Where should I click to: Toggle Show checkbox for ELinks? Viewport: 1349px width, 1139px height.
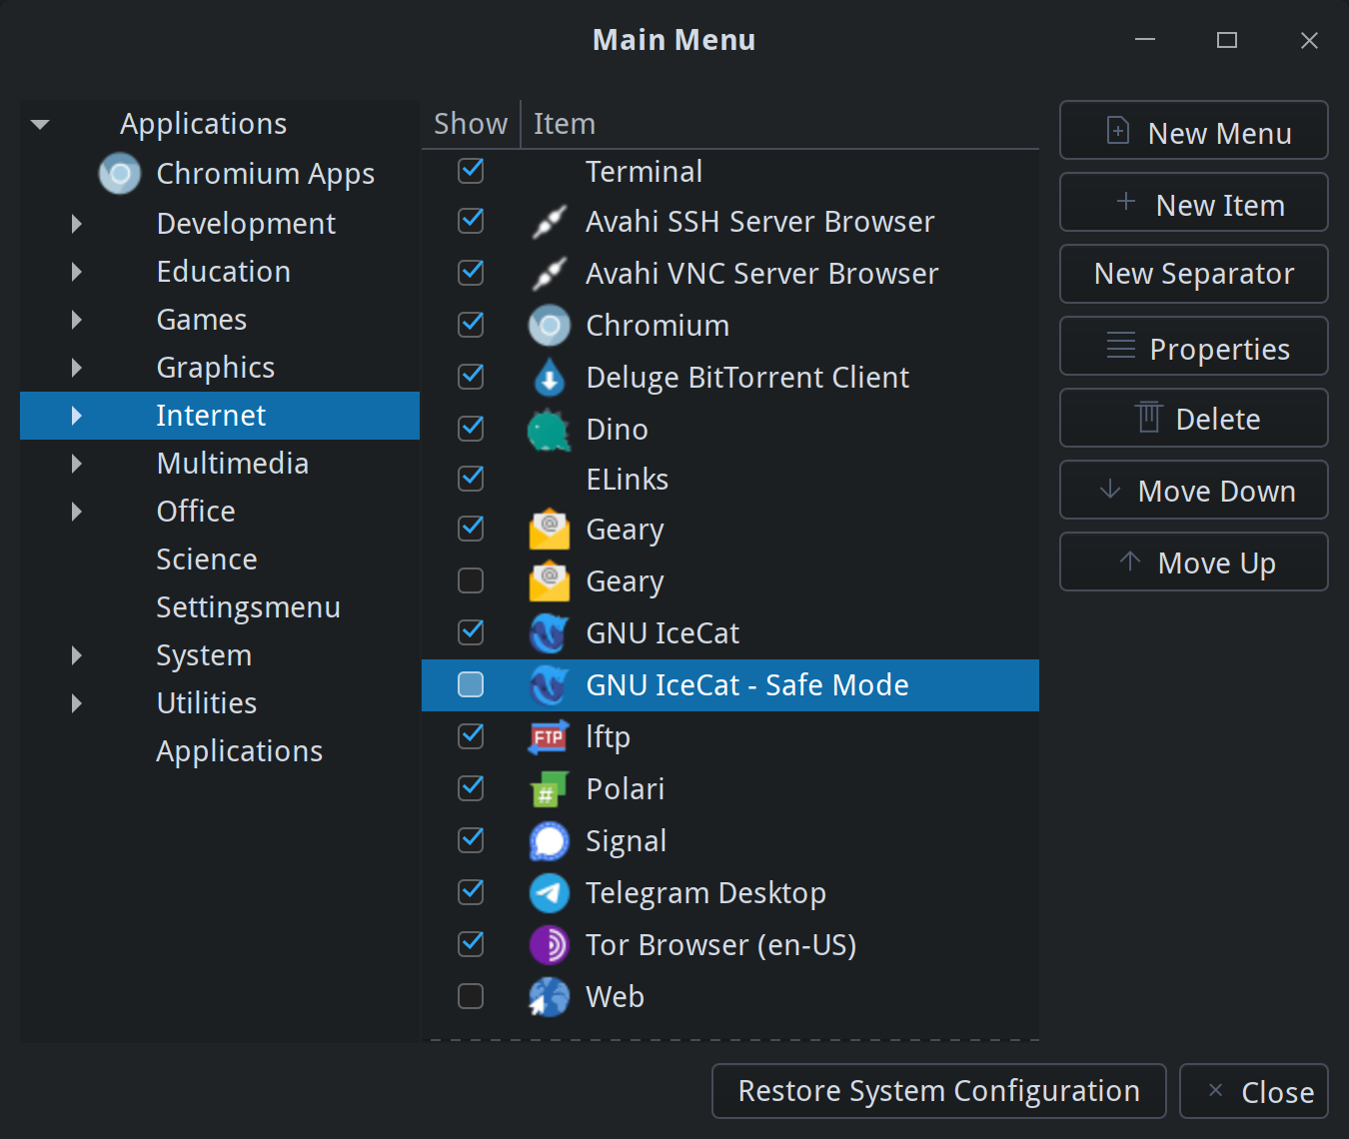click(471, 479)
